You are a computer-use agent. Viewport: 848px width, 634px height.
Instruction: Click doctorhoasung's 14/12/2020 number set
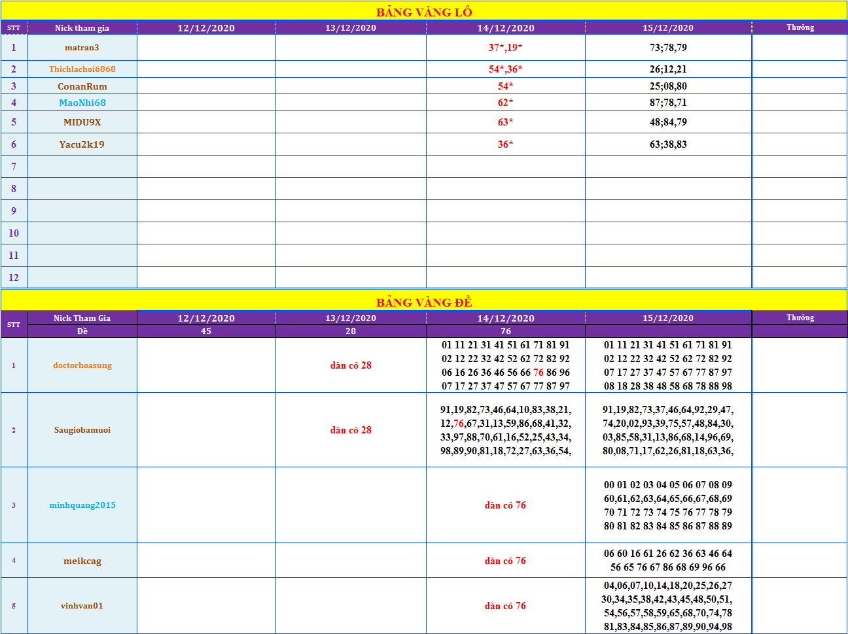(x=505, y=365)
